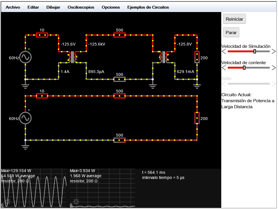This screenshot has height=209, width=278.
Task: Click ground symbol under upper 200 load
Action: point(197,86)
